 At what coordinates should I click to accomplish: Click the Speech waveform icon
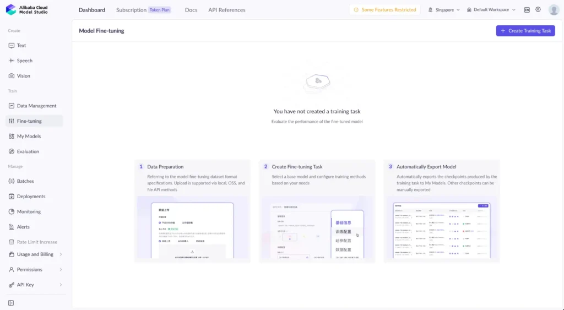(12, 61)
